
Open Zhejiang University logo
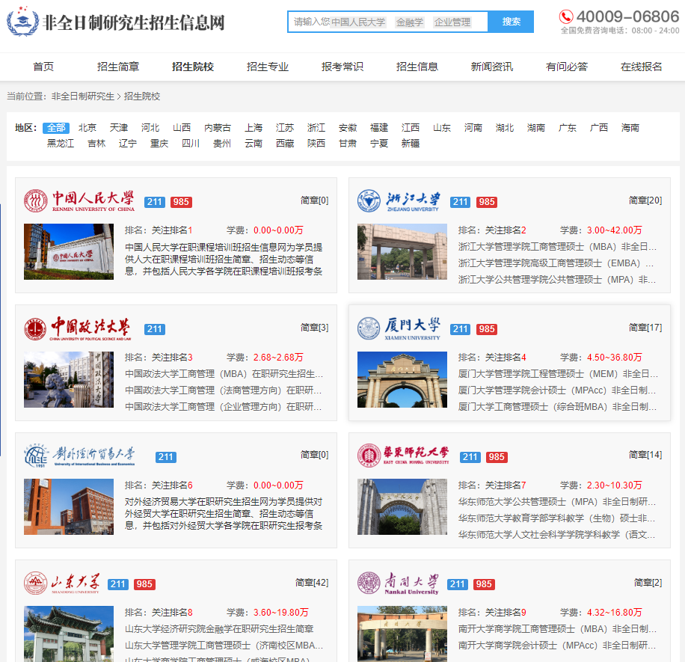pyautogui.click(x=399, y=201)
